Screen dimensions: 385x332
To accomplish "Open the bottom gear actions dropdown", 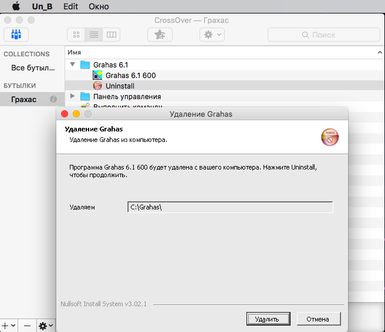I will [46, 326].
